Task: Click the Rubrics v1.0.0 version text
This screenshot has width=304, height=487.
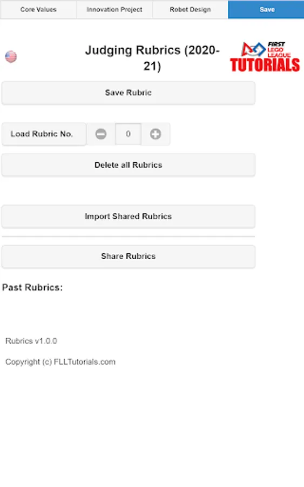Action: click(31, 341)
